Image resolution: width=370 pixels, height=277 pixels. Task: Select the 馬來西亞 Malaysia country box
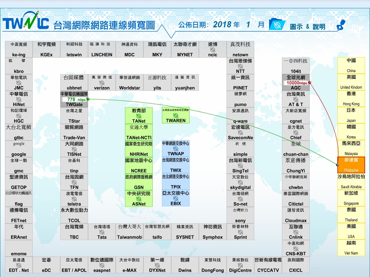[351, 148]
